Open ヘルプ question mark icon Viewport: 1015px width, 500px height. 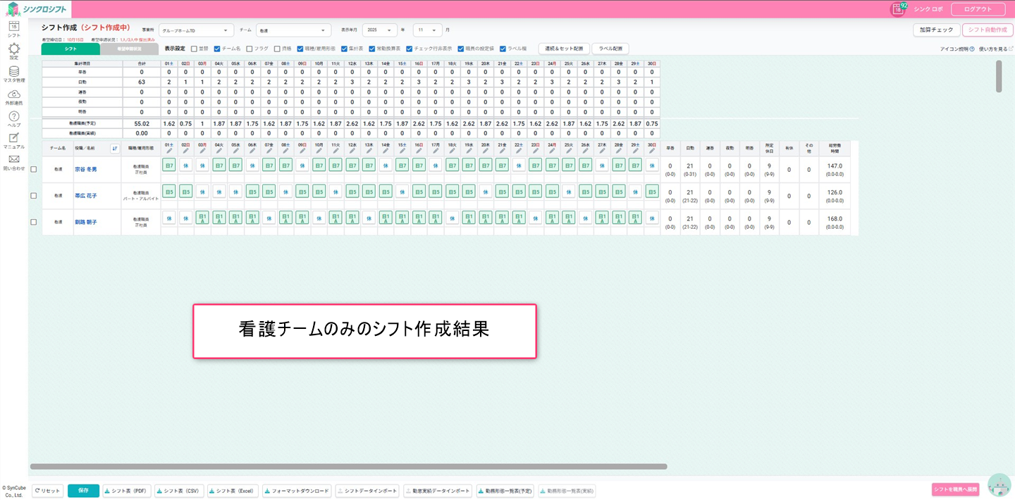coord(13,118)
